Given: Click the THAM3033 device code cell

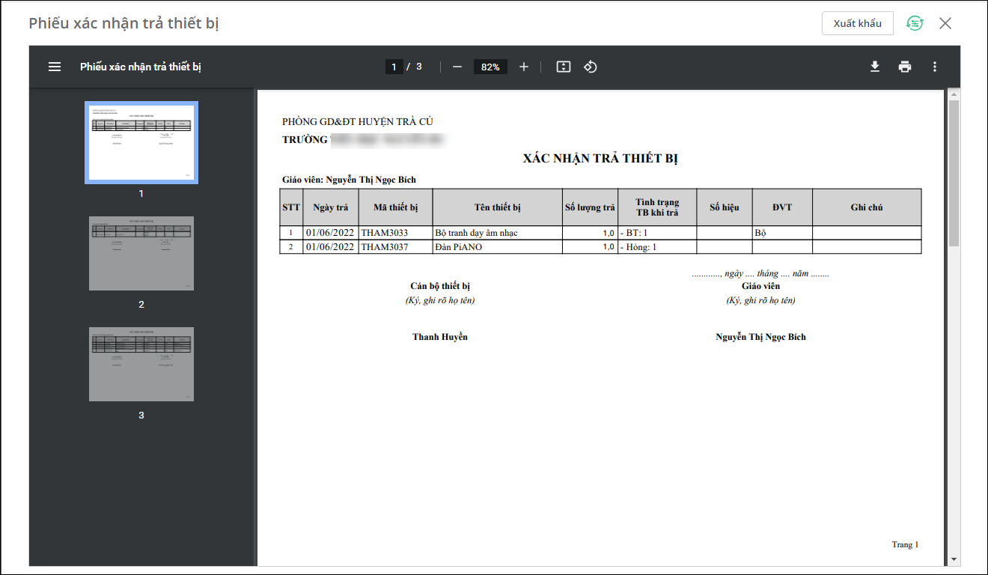Looking at the screenshot, I should pos(395,233).
